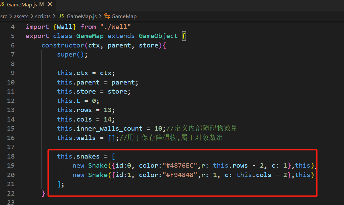
Task: Click line number 4 in gutter
Action: pyautogui.click(x=13, y=27)
